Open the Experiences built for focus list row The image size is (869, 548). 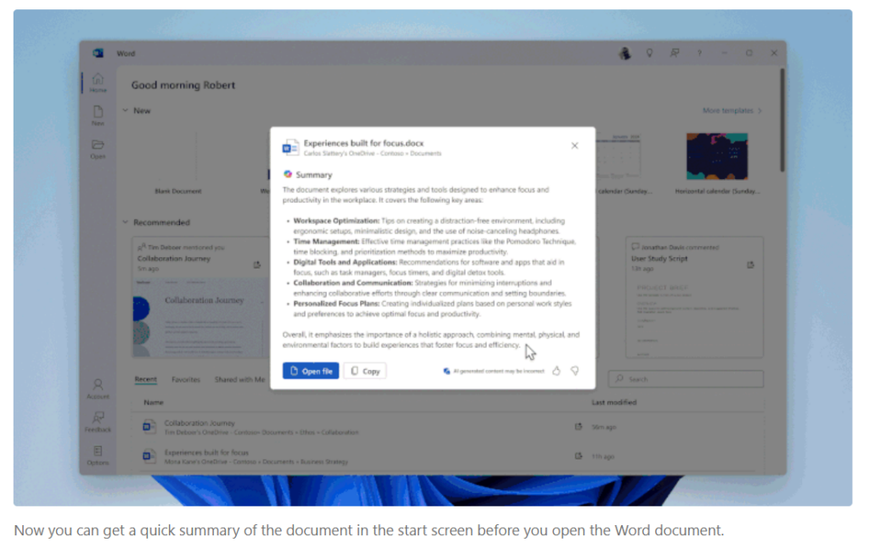point(447,456)
